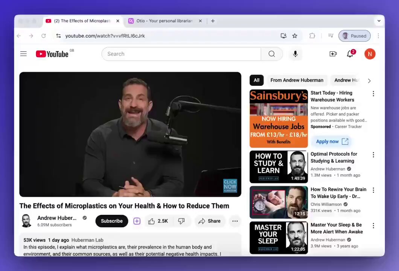The image size is (399, 271).
Task: Open Start Today - Hiring Warehouse Workers ad title
Action: [x=332, y=96]
